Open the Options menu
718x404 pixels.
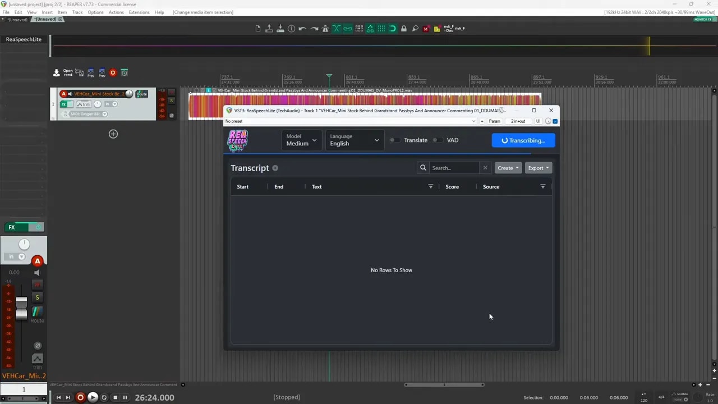click(95, 12)
